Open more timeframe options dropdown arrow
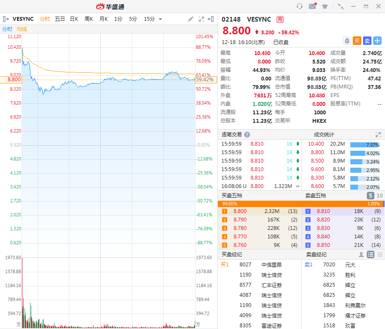The width and height of the screenshot is (385, 329). 160,19
